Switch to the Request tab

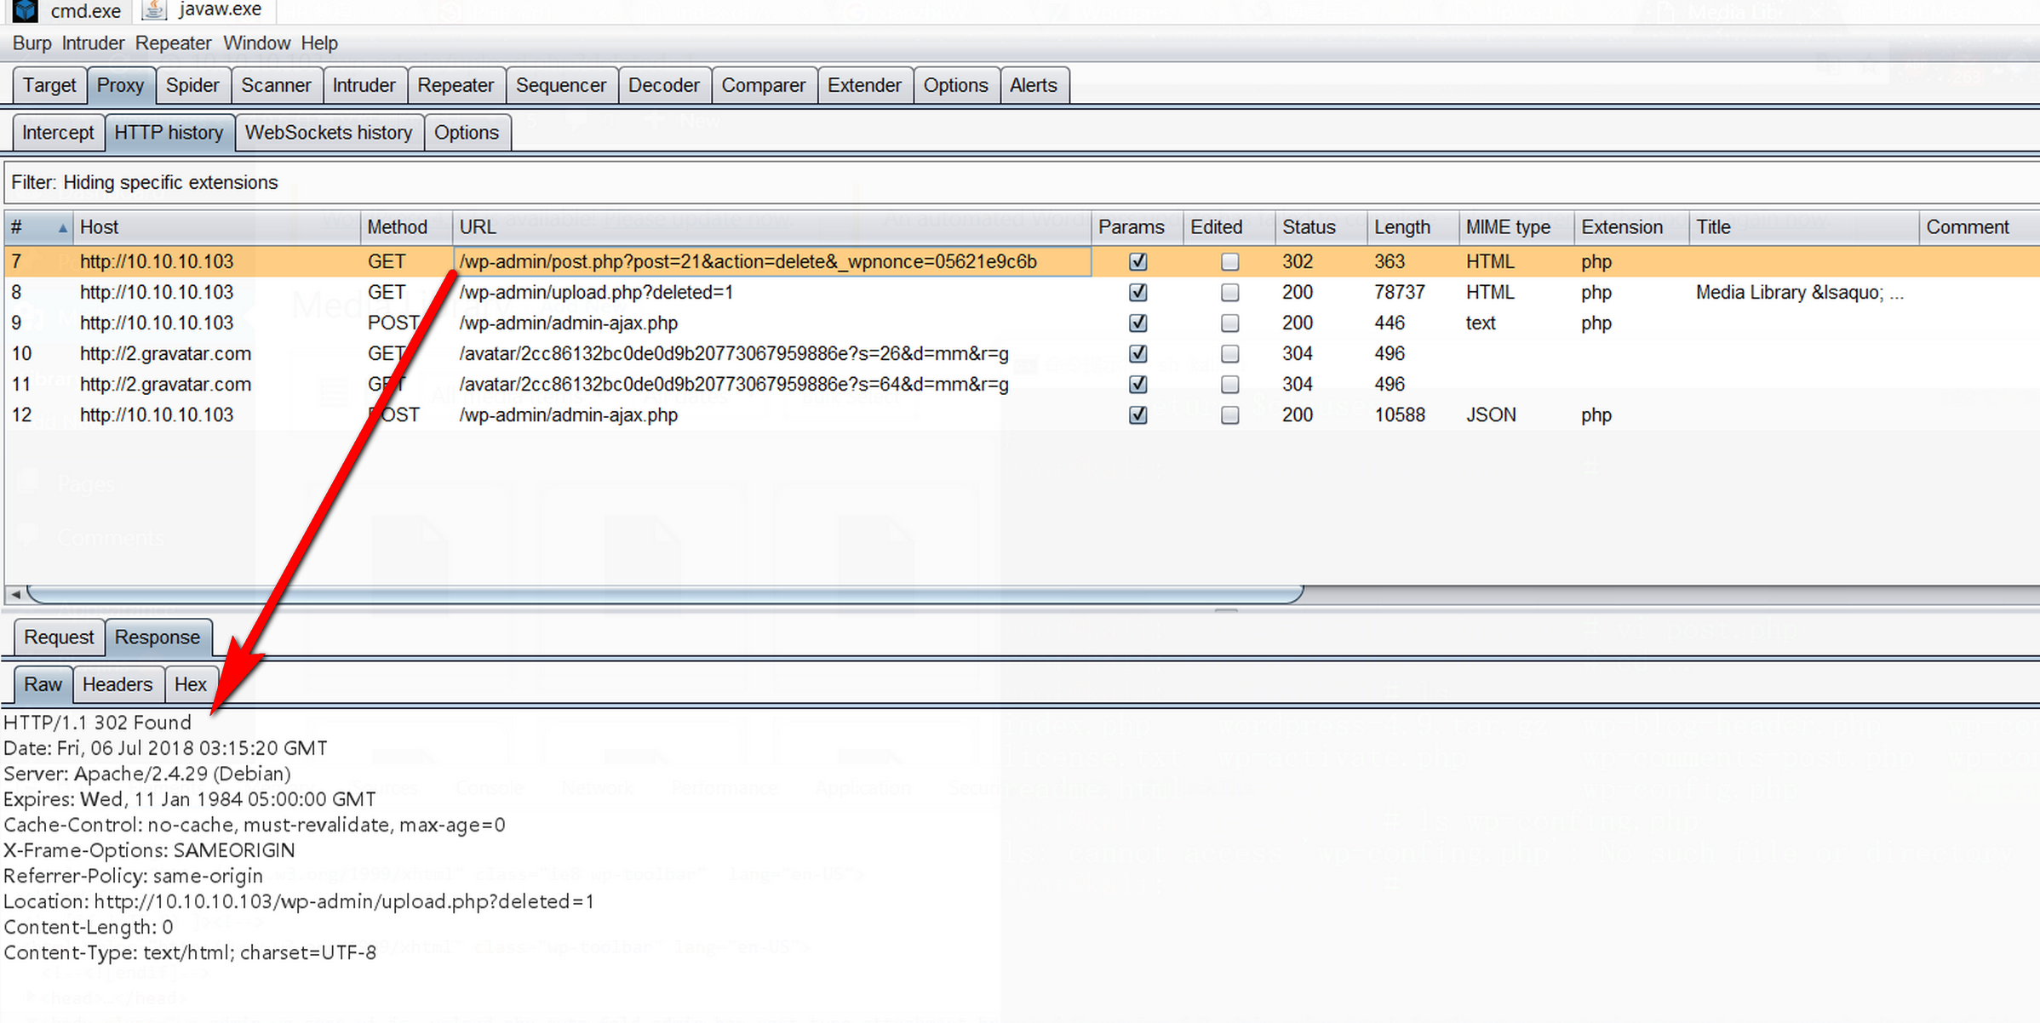coord(58,637)
